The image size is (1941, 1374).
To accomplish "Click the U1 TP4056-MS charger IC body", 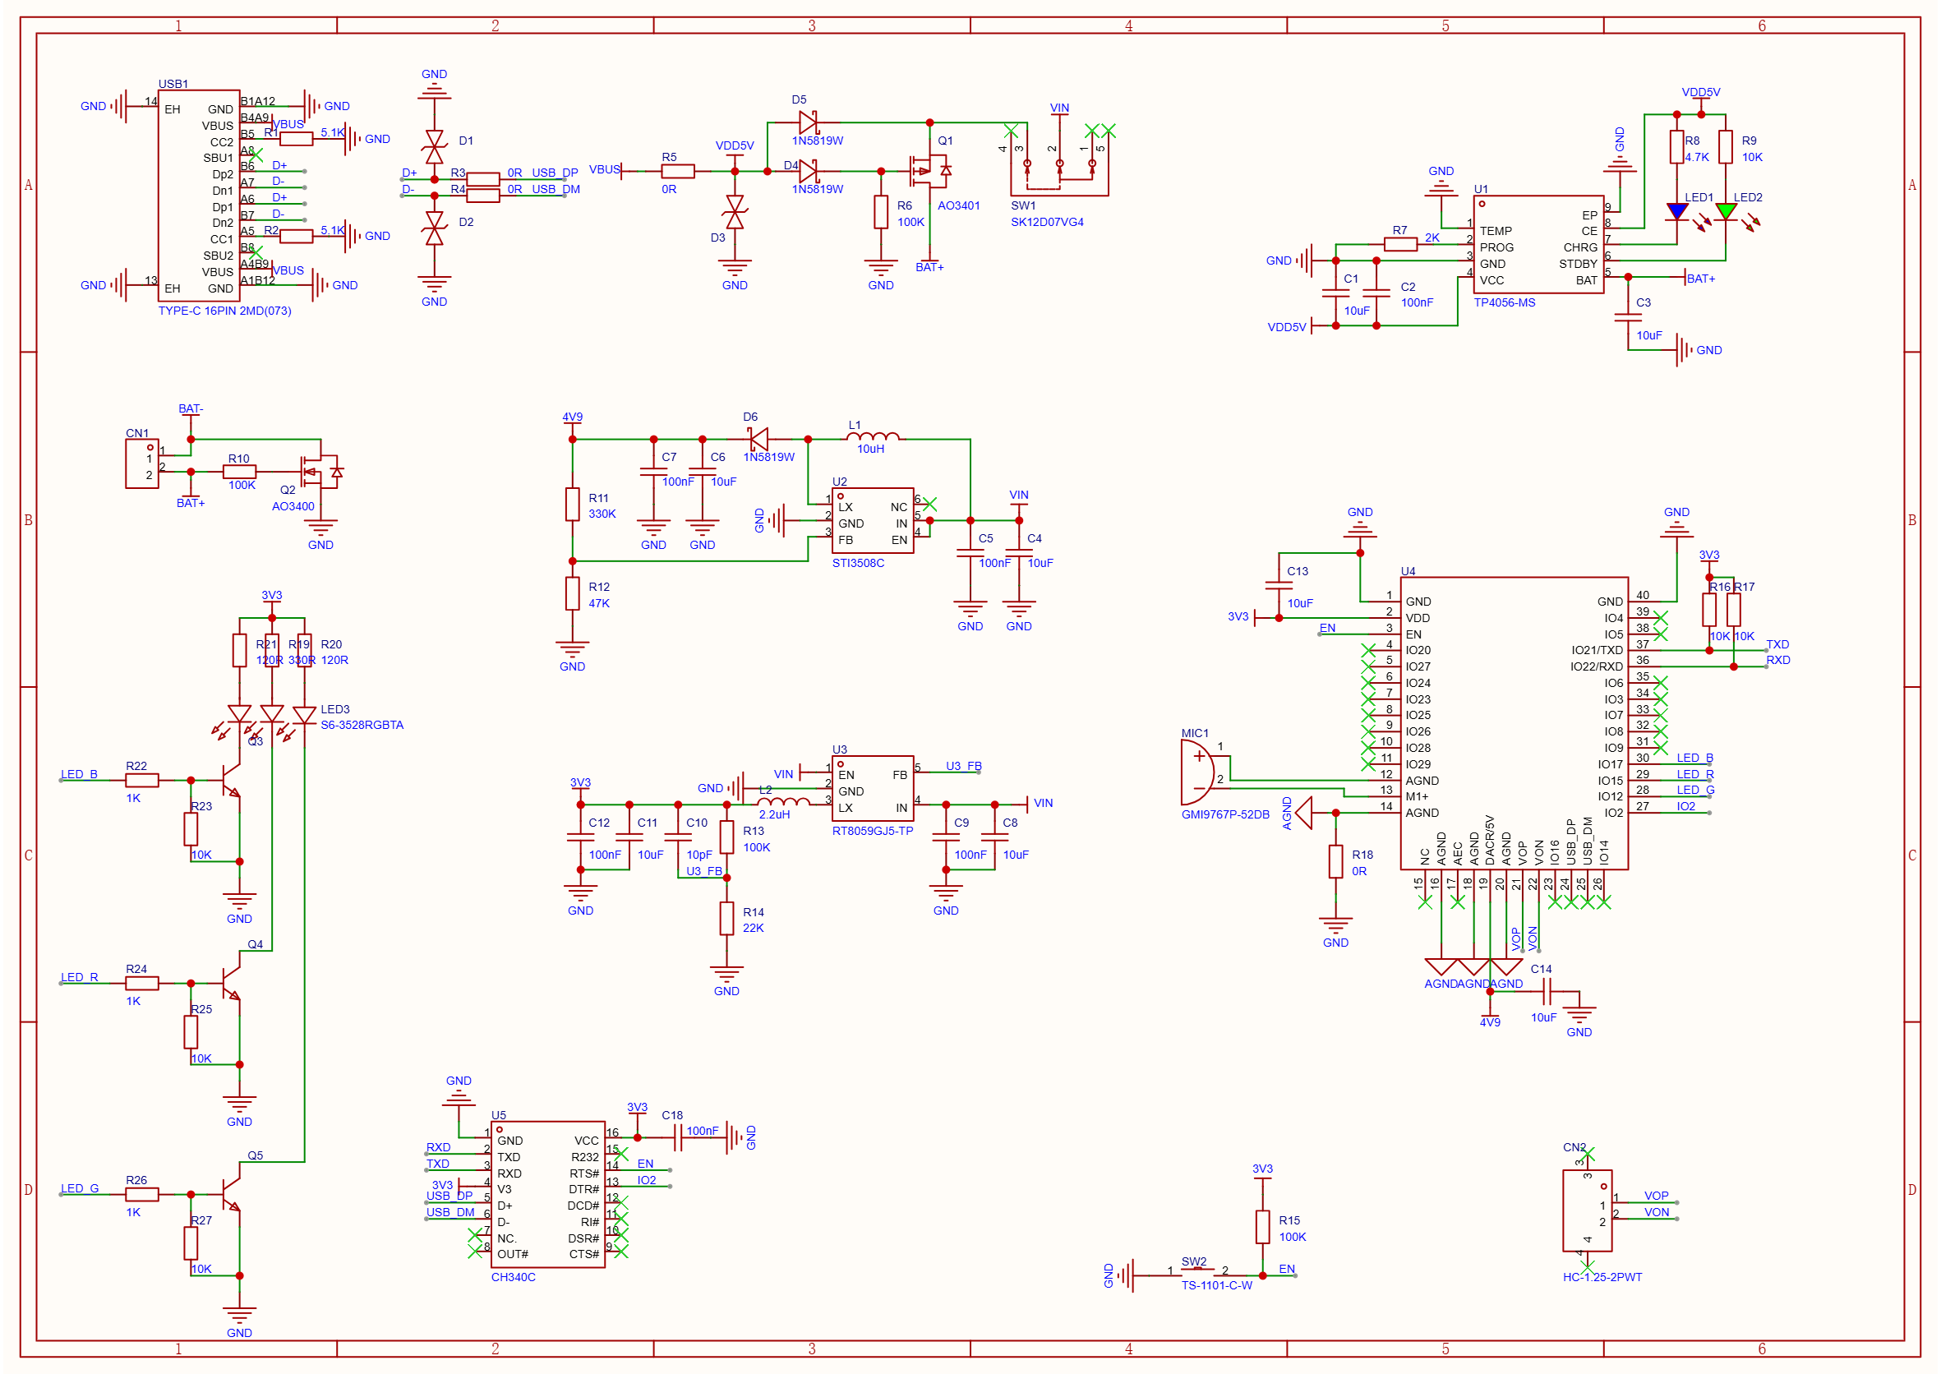I will [1538, 245].
